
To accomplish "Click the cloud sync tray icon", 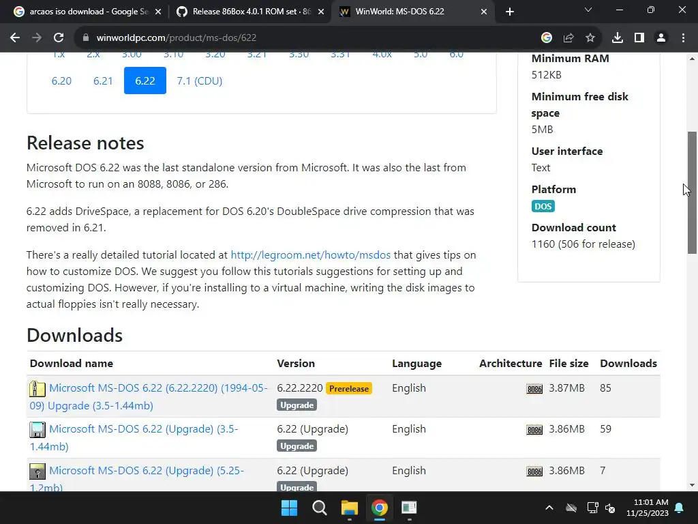I will point(571,508).
